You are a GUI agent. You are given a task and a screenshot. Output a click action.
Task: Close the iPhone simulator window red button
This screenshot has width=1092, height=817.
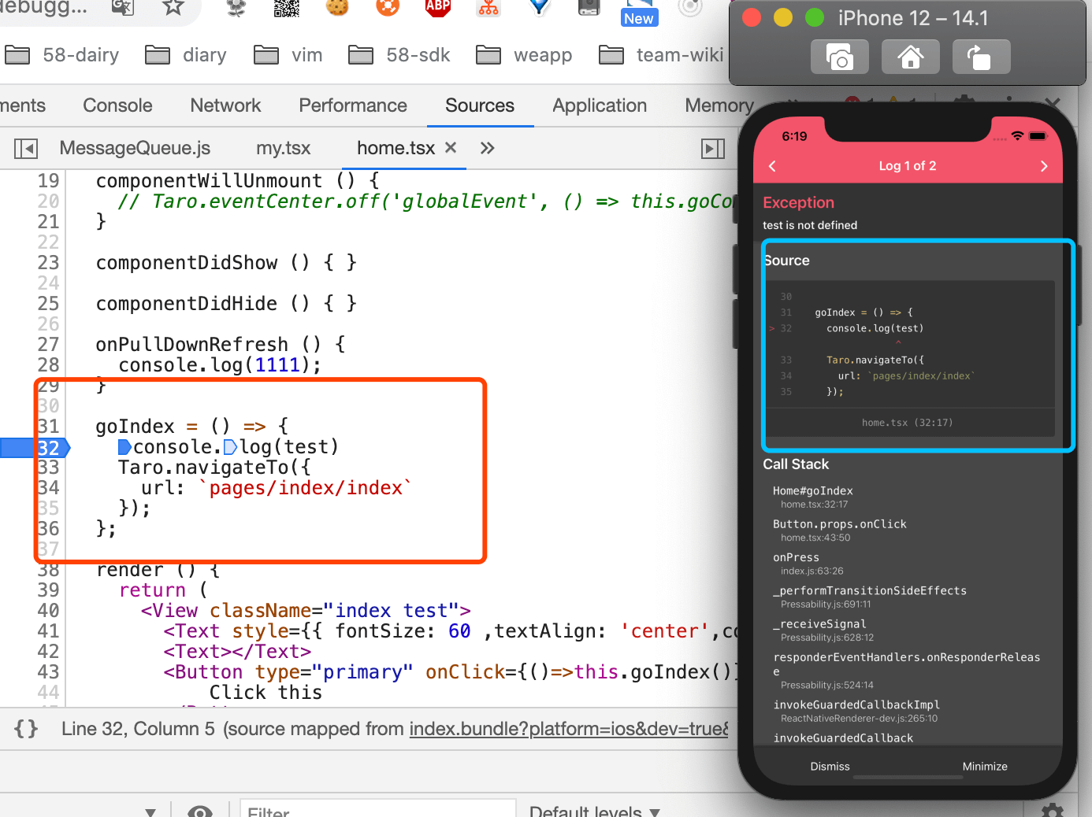(x=752, y=17)
